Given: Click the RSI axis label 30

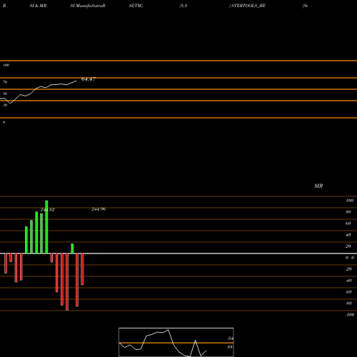Looking at the screenshot, I should point(5,105).
